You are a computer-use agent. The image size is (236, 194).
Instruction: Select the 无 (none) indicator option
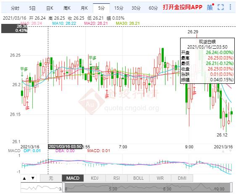pos(51,178)
